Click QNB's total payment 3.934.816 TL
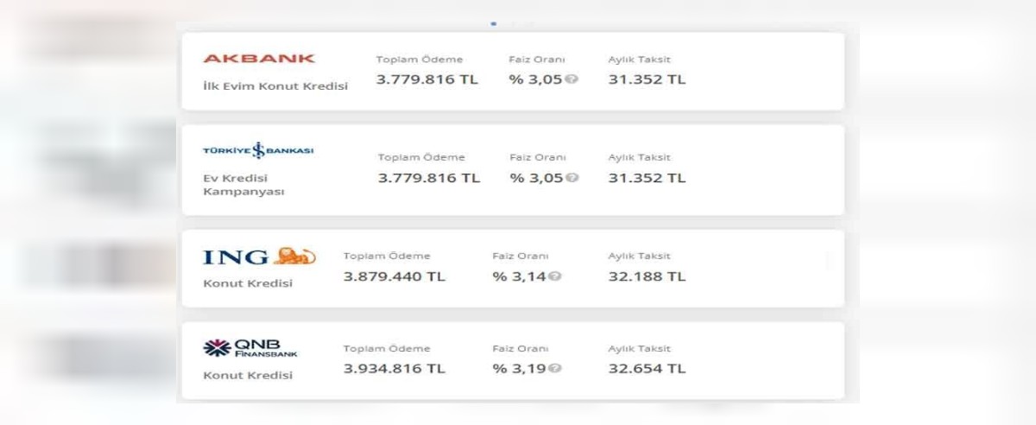This screenshot has height=425, width=1036. point(395,368)
